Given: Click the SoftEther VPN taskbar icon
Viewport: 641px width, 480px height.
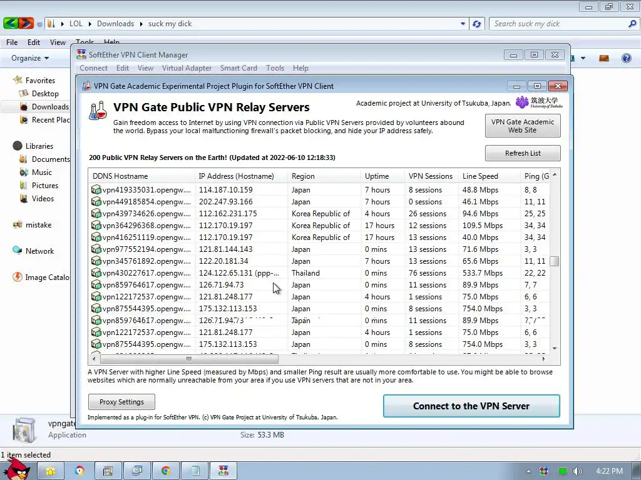Looking at the screenshot, I should [223, 471].
